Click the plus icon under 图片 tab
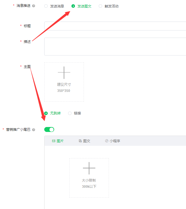The width and height of the screenshot is (186, 209). (x=89, y=168)
